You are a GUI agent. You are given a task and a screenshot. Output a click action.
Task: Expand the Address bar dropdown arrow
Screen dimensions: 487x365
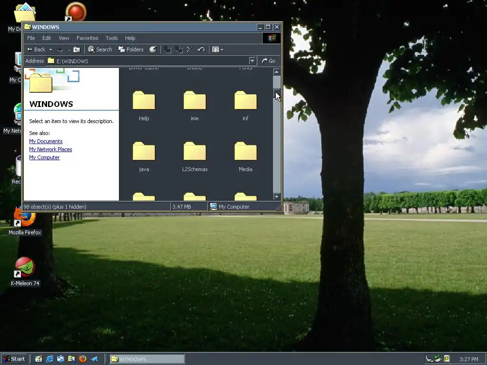coord(252,61)
